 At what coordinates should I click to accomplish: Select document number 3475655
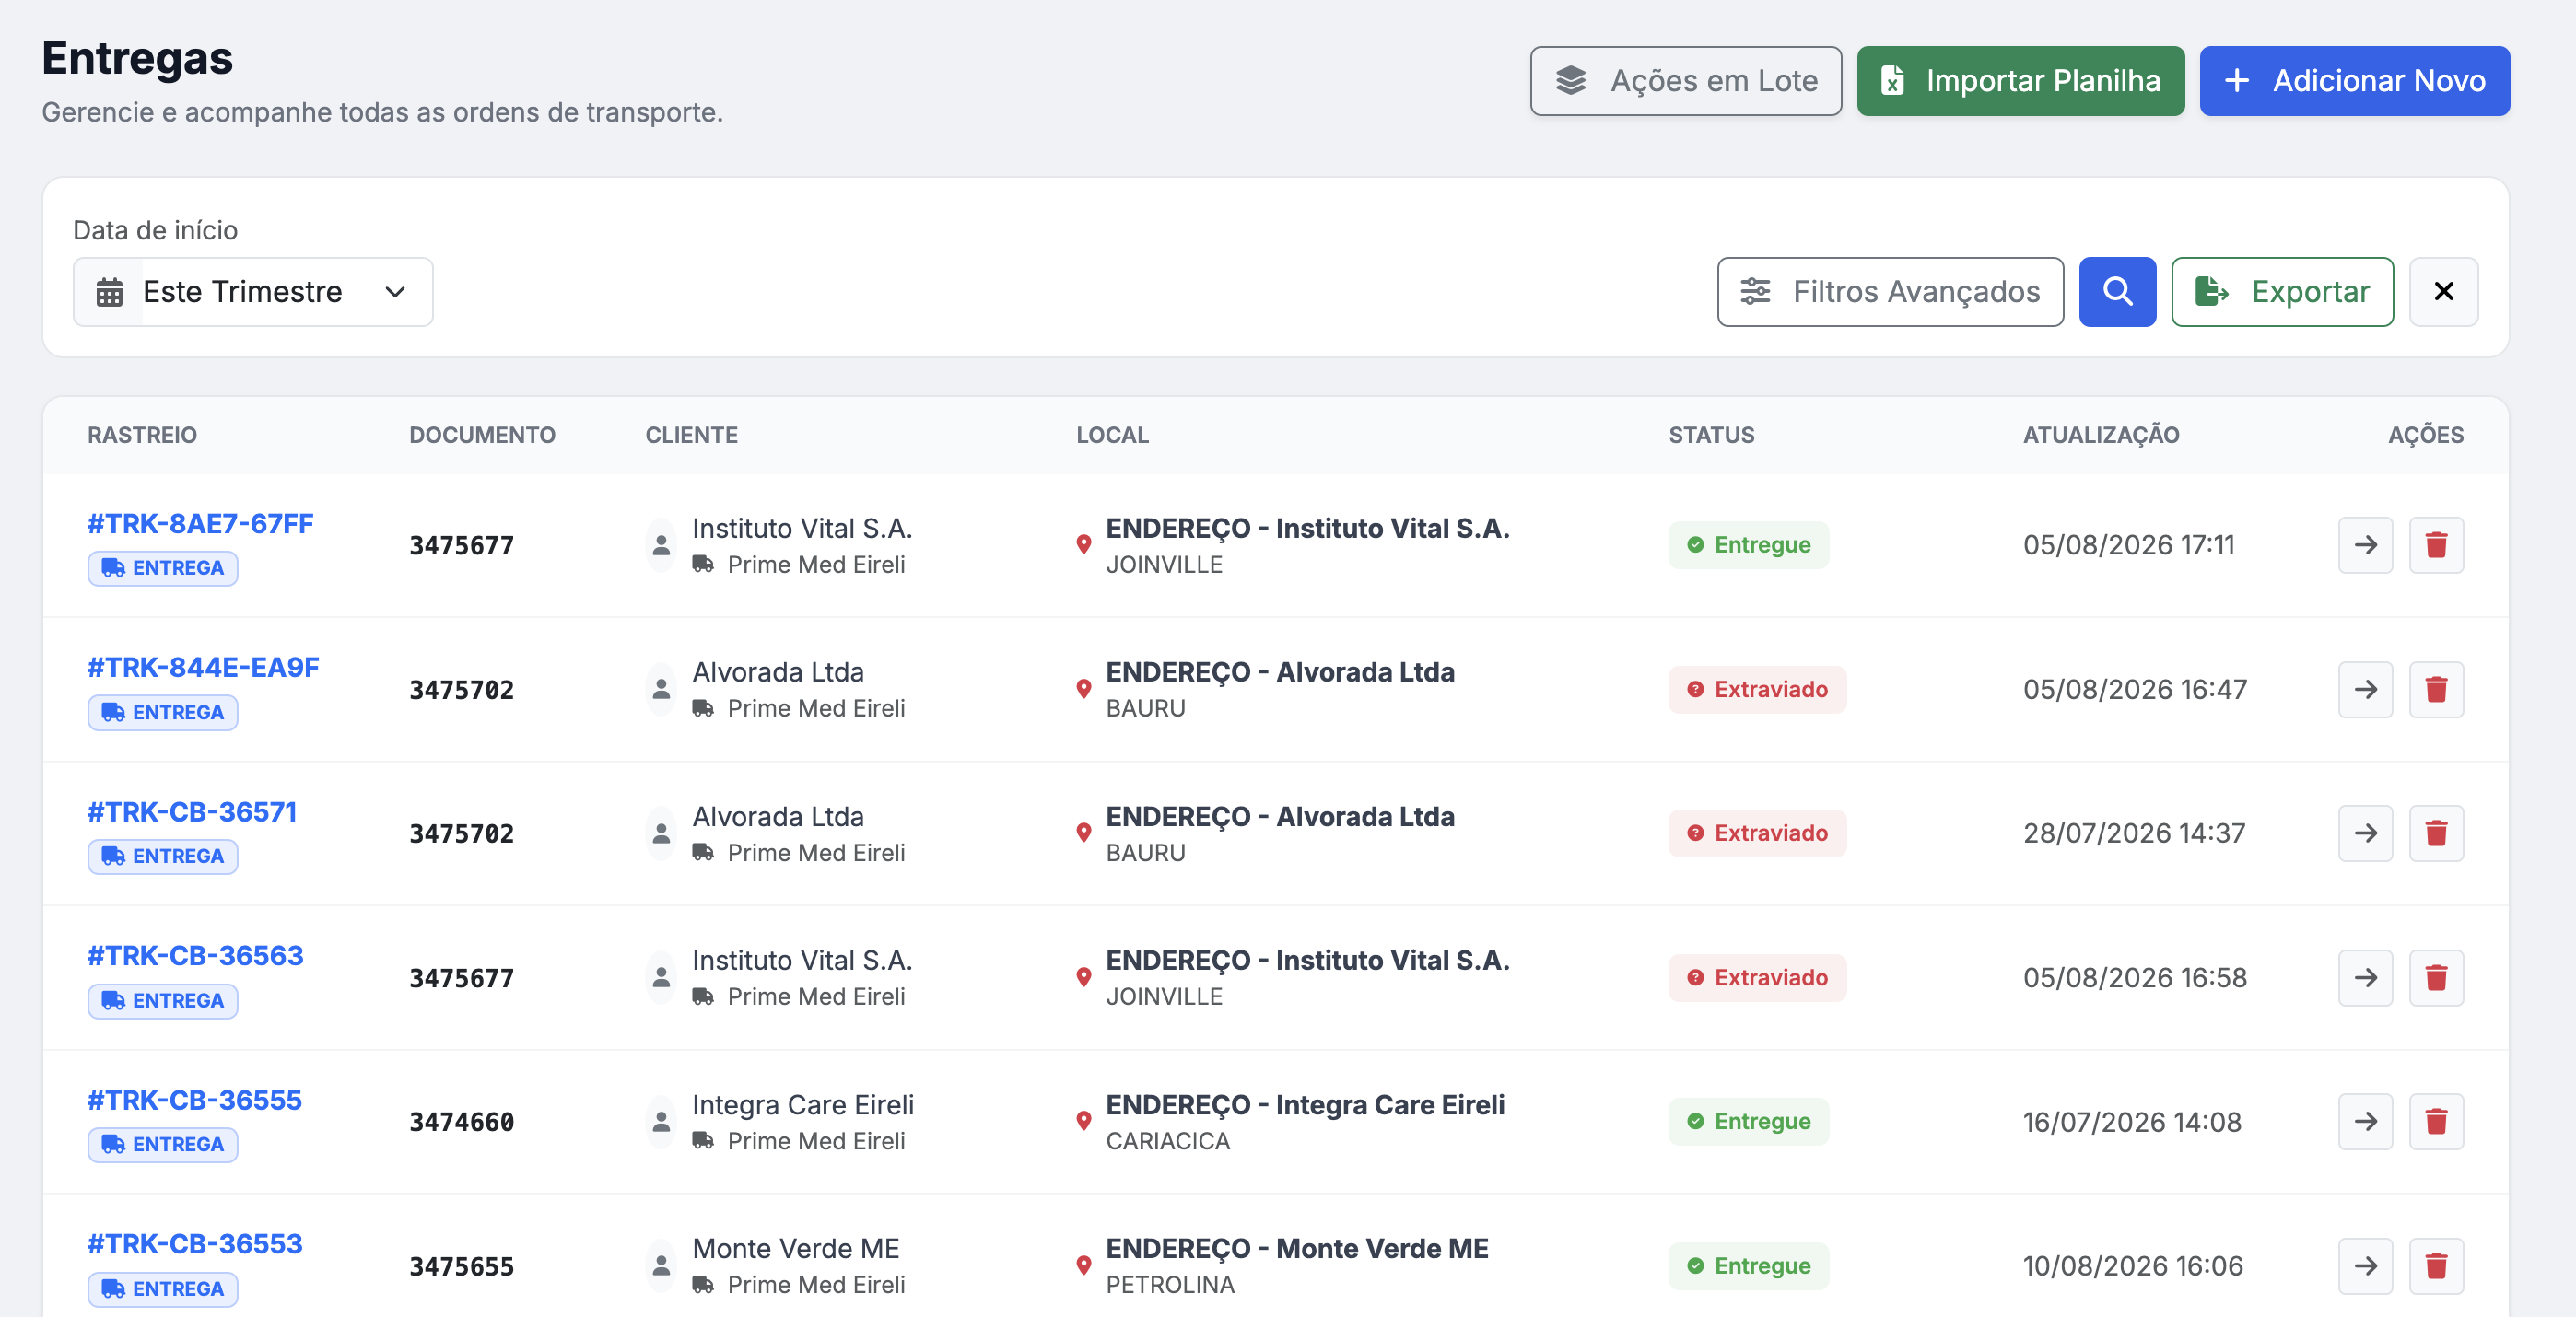click(x=462, y=1267)
